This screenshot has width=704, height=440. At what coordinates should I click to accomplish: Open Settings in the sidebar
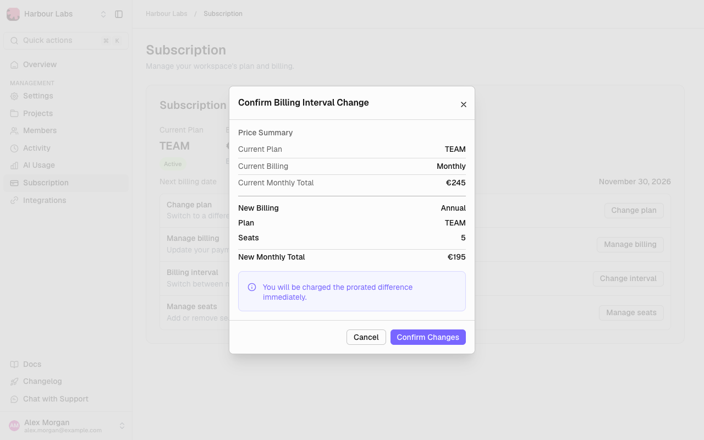tap(66, 96)
